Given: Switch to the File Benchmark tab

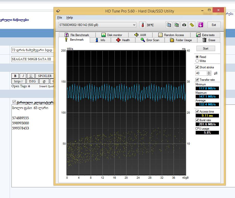Looking at the screenshot, I should click(77, 35).
